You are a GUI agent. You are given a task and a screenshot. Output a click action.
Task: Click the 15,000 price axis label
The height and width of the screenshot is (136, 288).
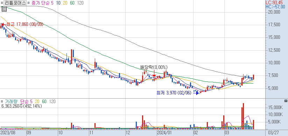(x=274, y=37)
